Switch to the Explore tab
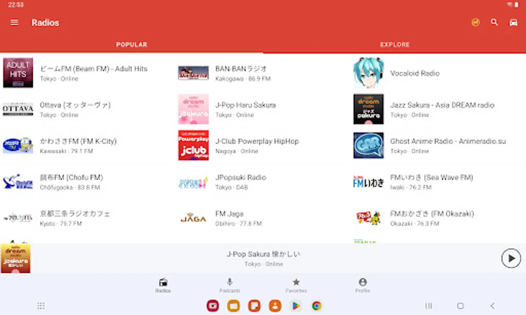Screen dimensions: 526x315 (x=395, y=44)
